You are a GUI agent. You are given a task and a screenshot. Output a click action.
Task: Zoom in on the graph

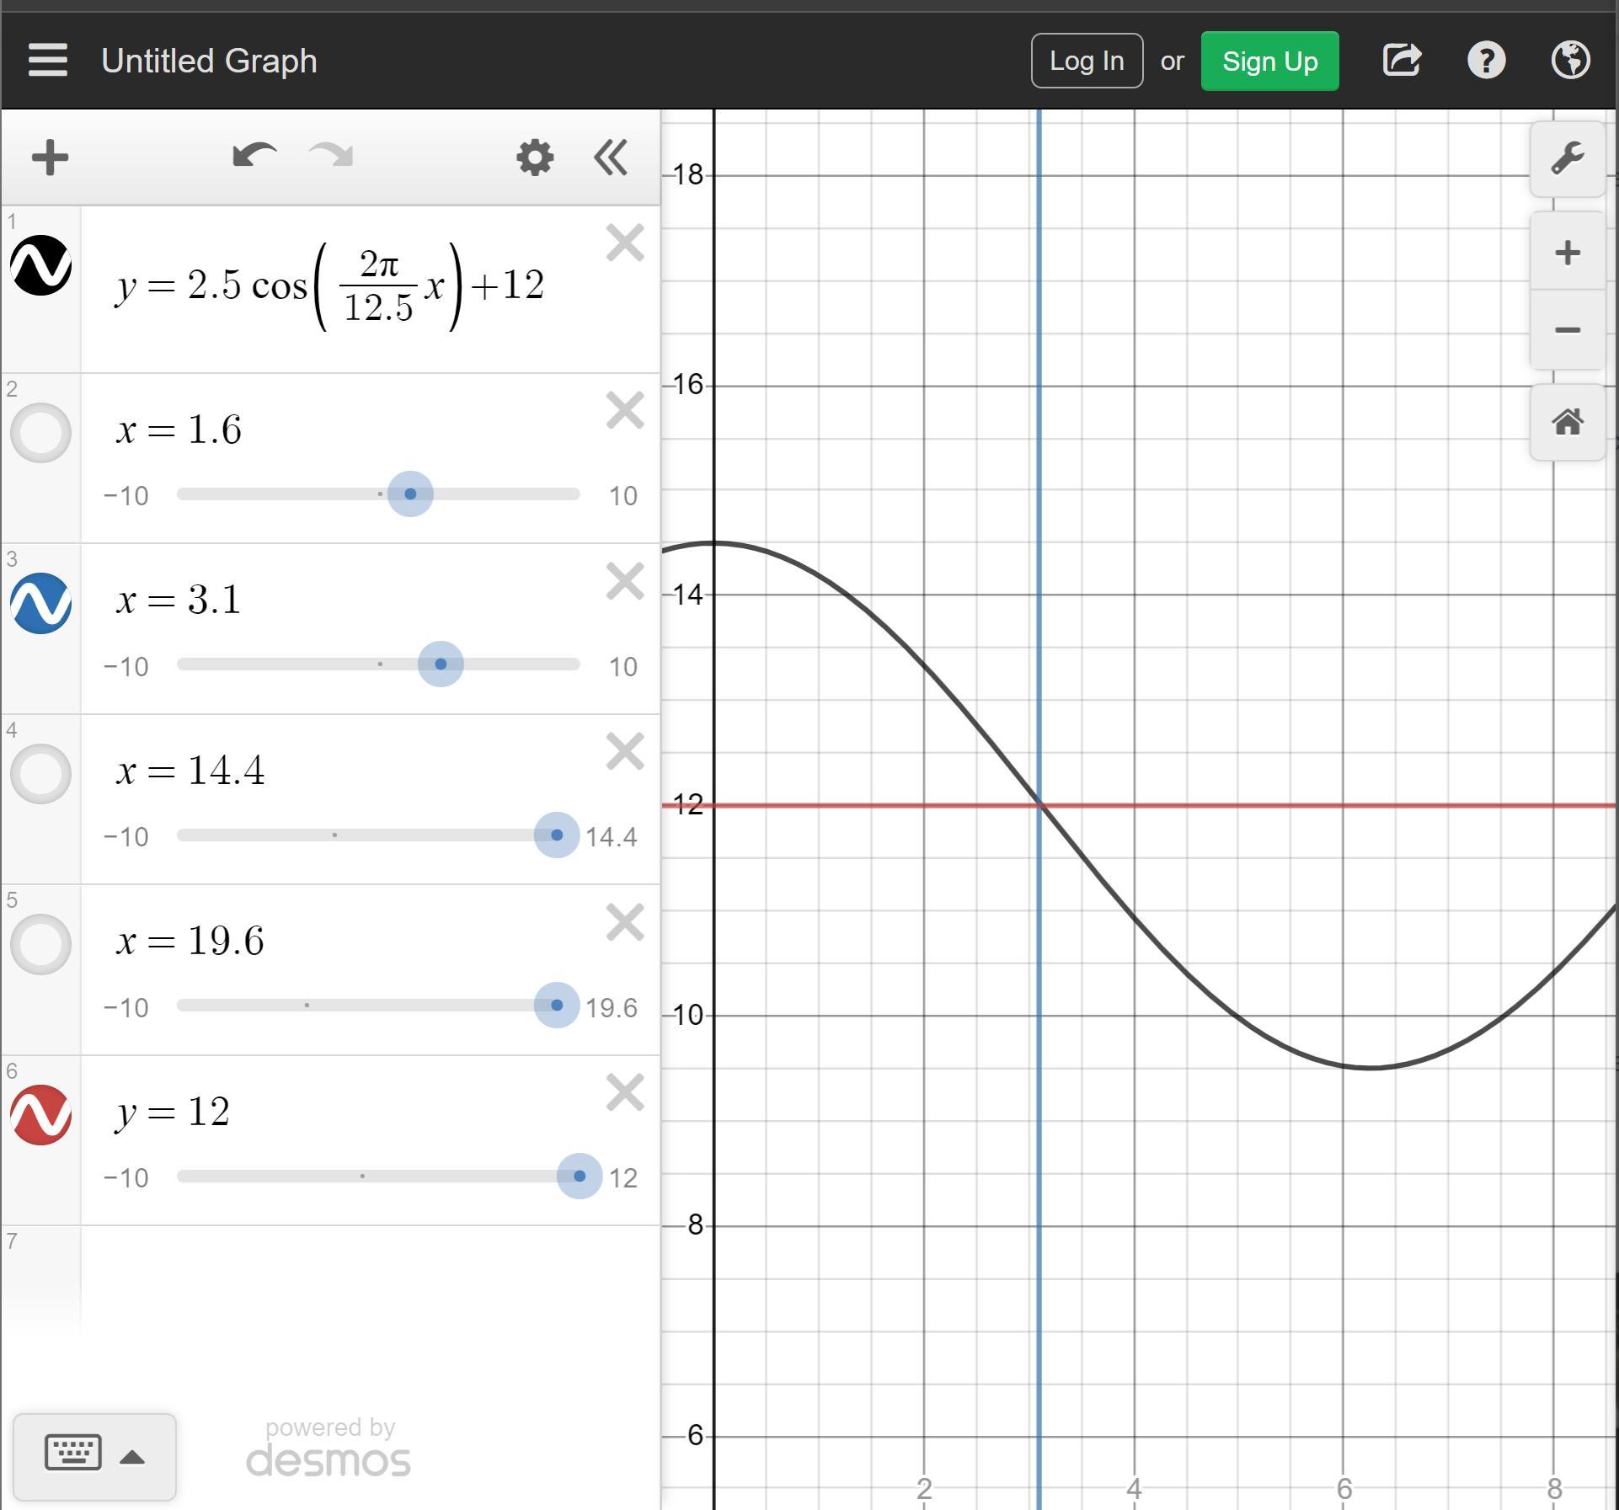pos(1567,253)
